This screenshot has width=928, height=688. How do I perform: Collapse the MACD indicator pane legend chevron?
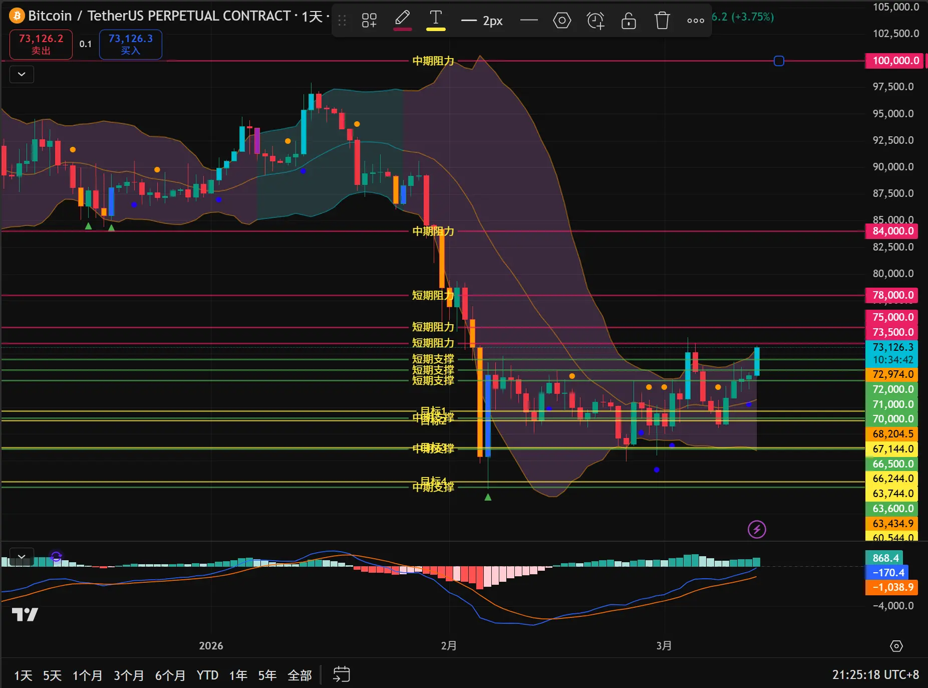22,557
